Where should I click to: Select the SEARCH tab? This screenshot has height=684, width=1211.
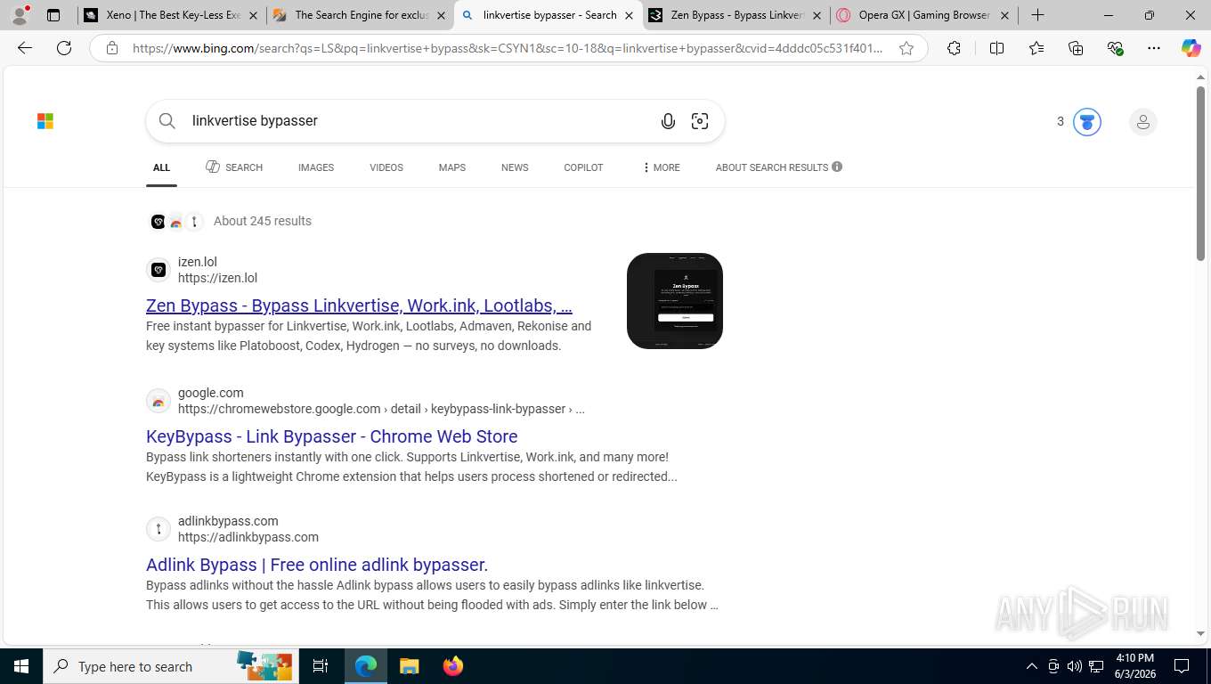(x=234, y=167)
